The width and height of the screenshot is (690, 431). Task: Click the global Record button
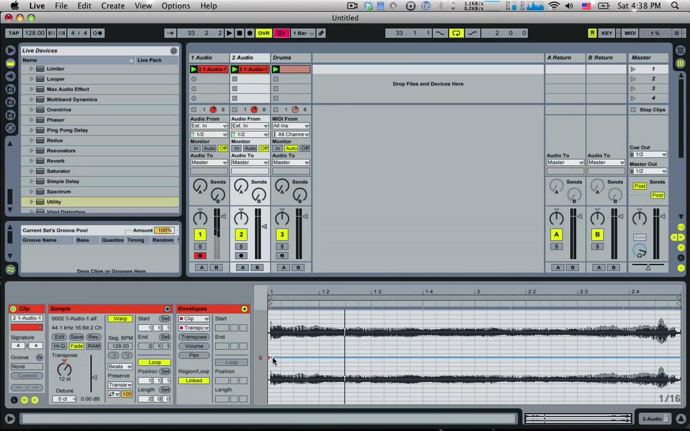[250, 33]
